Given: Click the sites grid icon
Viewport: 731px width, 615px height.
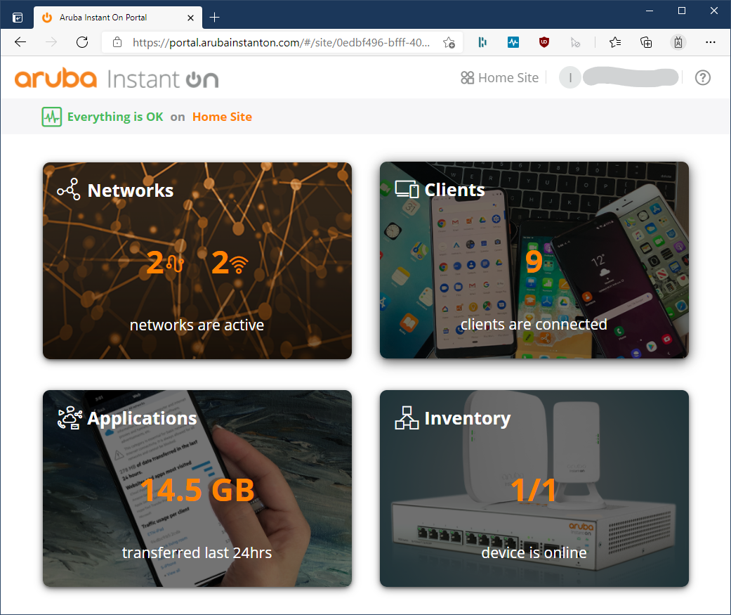Looking at the screenshot, I should (467, 77).
